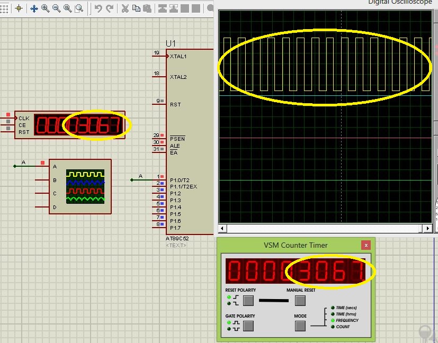Click the cut scissors icon
The image size is (438, 343).
point(125,8)
